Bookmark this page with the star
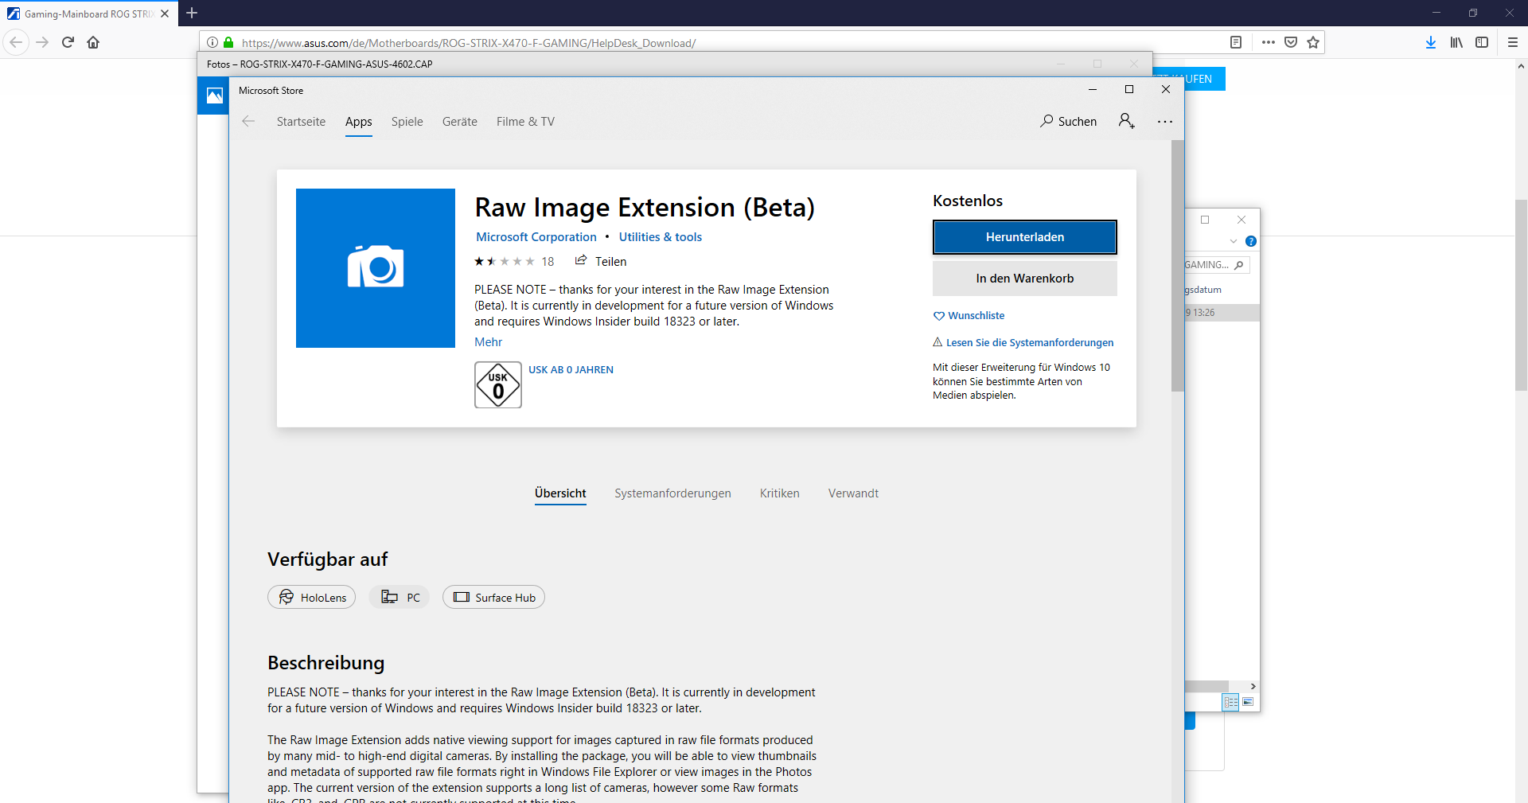1528x803 pixels. click(x=1313, y=42)
